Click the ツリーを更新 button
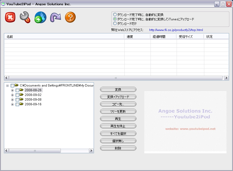Image resolution: width=233 pixels, height=171 pixels. click(118, 111)
